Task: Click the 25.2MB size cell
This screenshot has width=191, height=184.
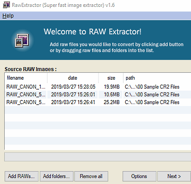Action: coord(112,102)
